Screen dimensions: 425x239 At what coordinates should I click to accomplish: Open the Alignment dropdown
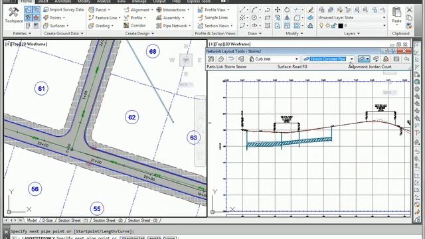coord(138,10)
